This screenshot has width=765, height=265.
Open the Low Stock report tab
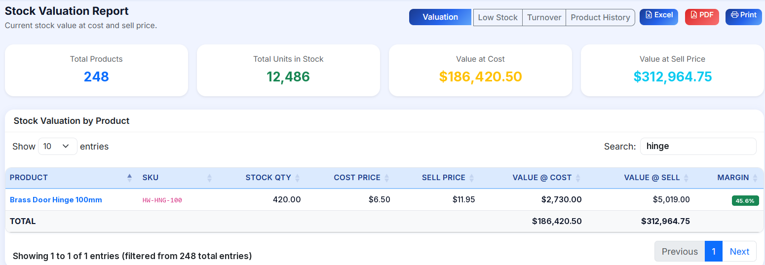coord(497,17)
